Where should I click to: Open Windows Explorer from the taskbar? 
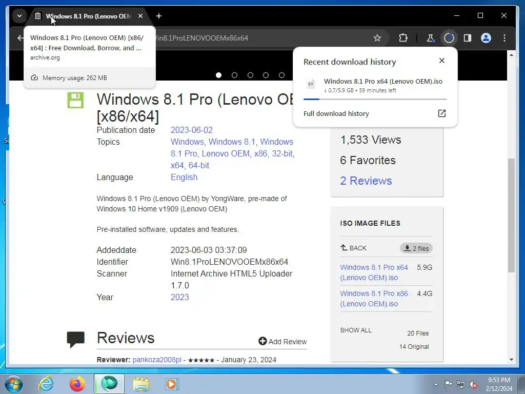pos(142,384)
